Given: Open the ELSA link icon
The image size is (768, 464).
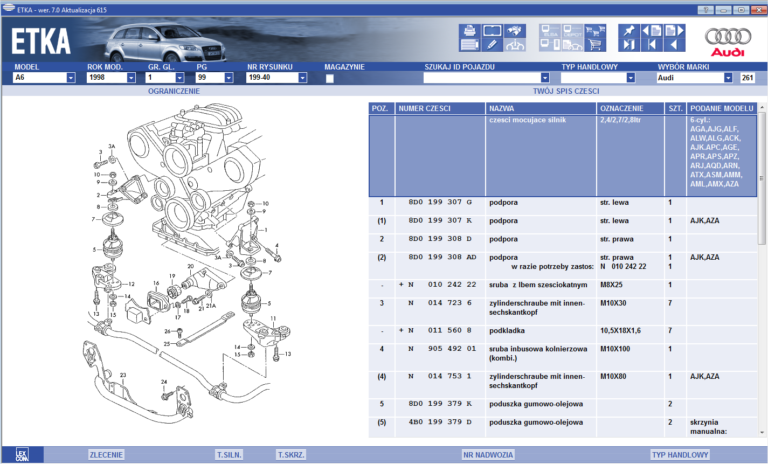Looking at the screenshot, I should coord(550,31).
